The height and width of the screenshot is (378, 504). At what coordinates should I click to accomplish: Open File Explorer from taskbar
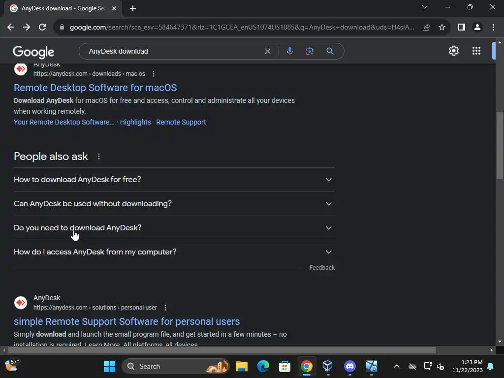pos(241,366)
